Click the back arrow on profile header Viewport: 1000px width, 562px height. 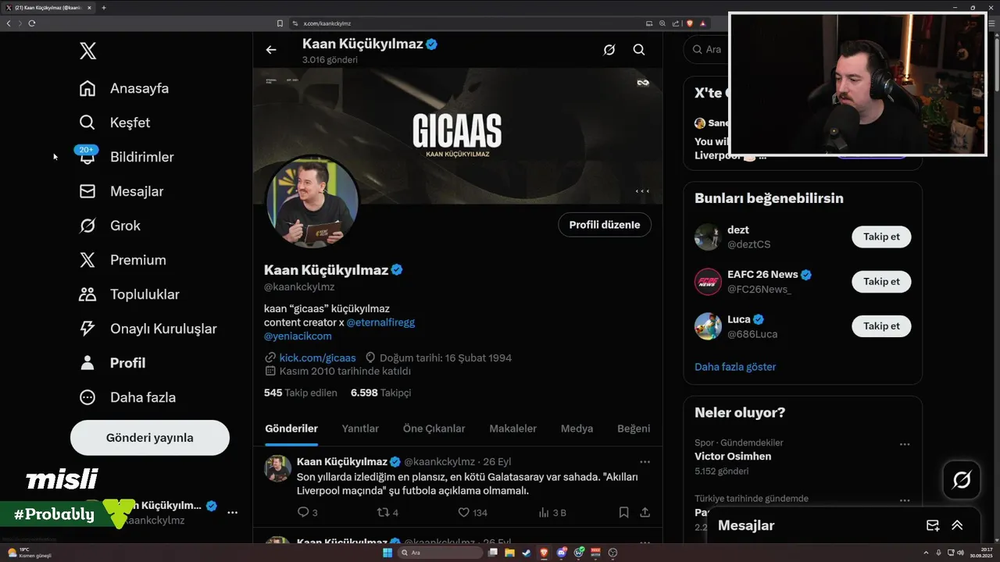pos(271,50)
